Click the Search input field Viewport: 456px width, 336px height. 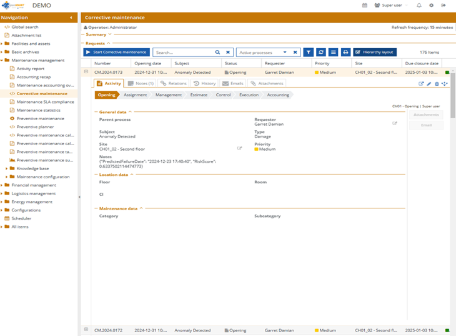(183, 53)
